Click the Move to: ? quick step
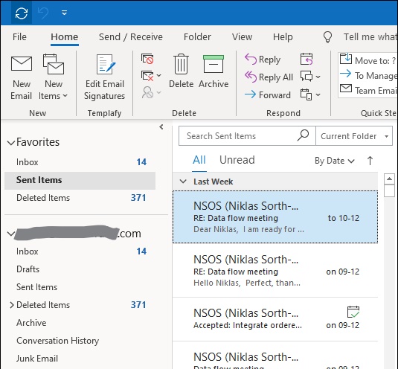Image resolution: width=398 pixels, height=369 pixels. click(368, 60)
